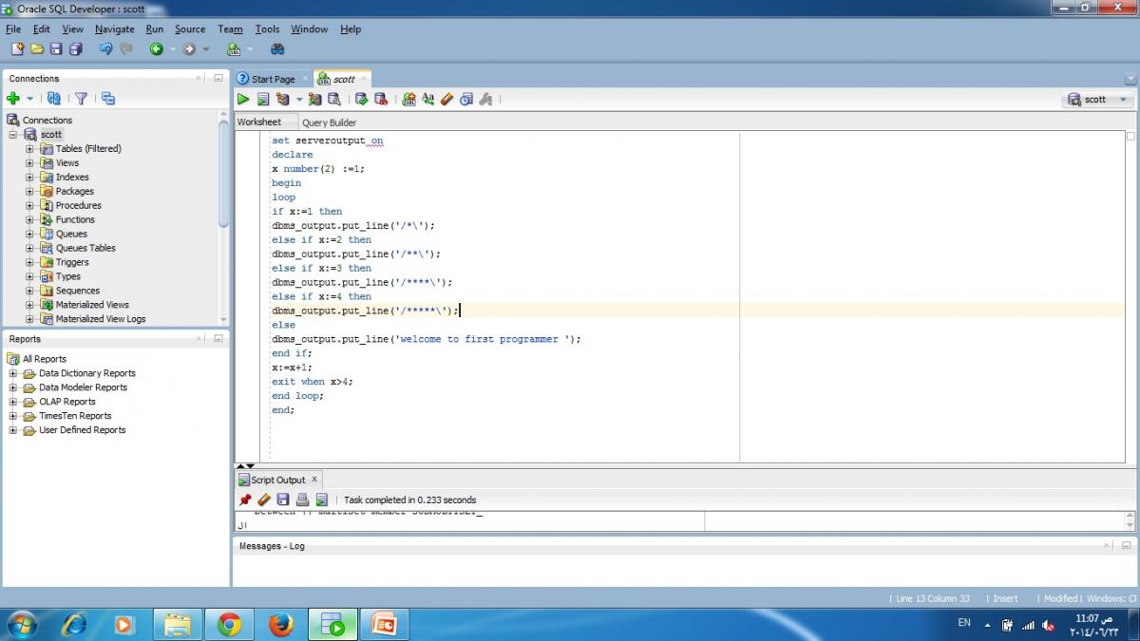Click the Save All icon in main toolbar
The width and height of the screenshot is (1140, 641).
tap(76, 49)
